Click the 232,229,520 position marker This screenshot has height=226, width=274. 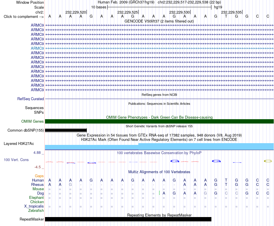click(x=76, y=12)
